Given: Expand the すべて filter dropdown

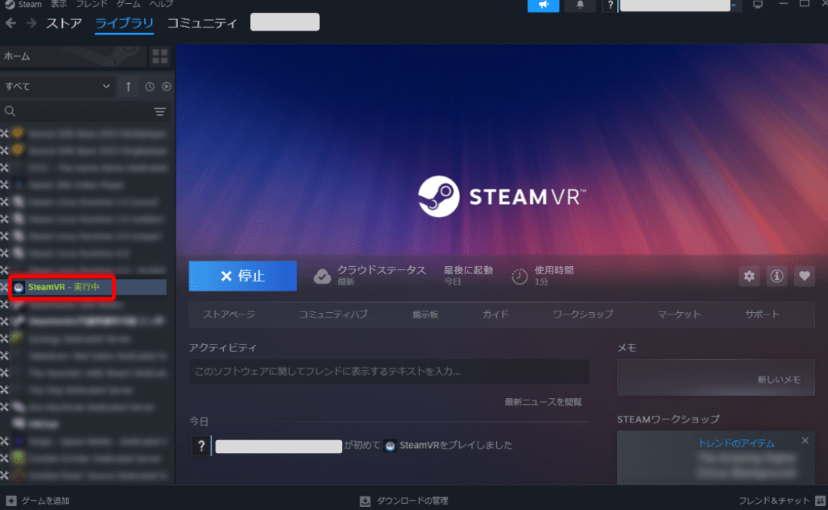Looking at the screenshot, I should (57, 86).
